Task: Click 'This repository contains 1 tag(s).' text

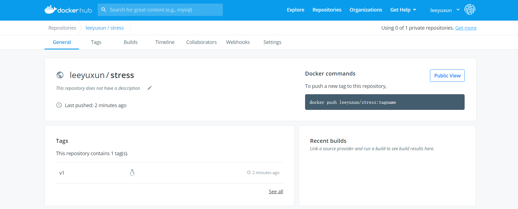Action: 92,153
